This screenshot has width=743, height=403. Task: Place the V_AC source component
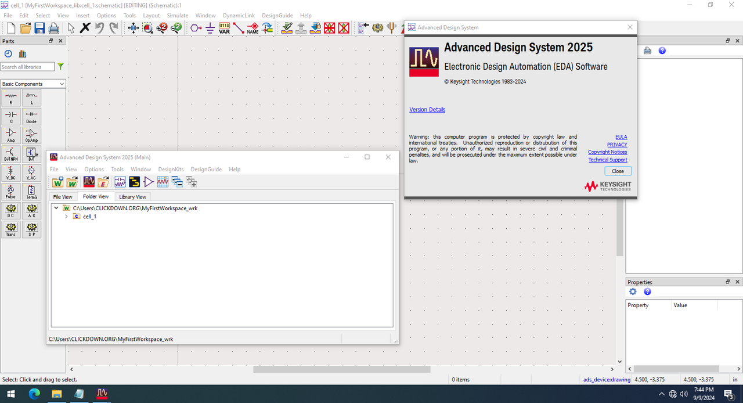click(32, 173)
